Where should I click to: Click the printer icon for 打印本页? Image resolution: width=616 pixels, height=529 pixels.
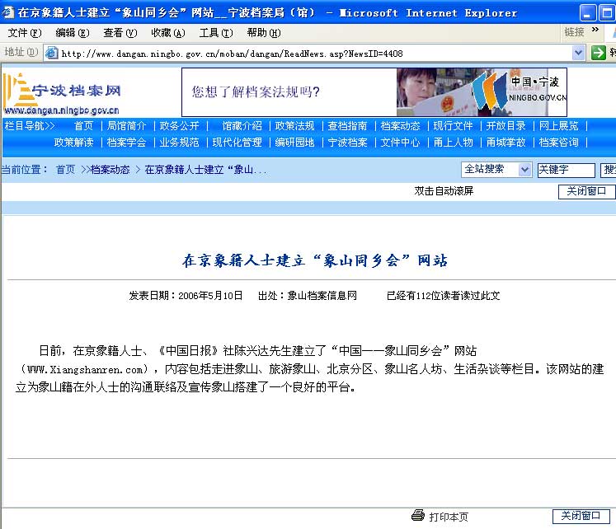pos(417,516)
